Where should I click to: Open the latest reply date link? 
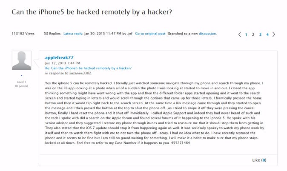[x=103, y=33]
